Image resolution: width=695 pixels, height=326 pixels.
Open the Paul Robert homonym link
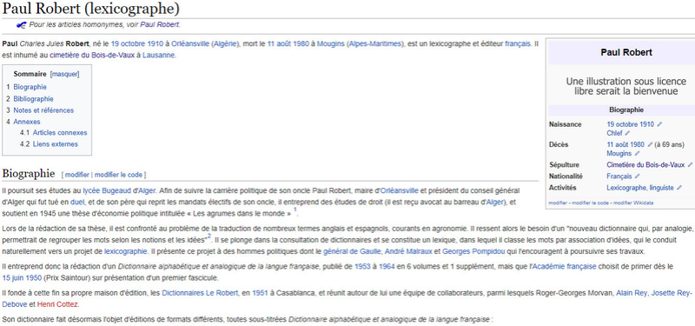point(160,25)
